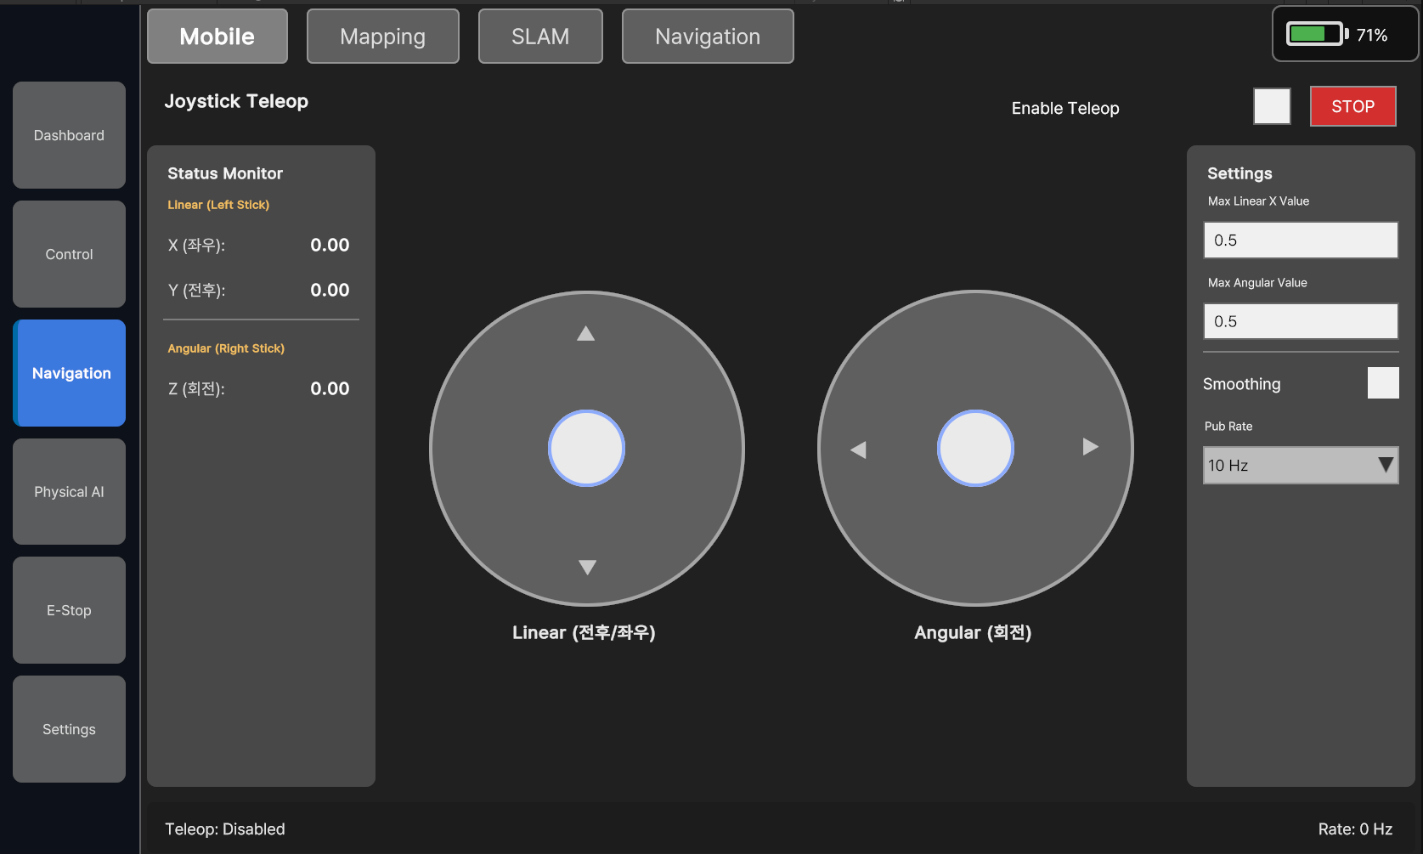The image size is (1423, 854).
Task: Click the 10 Hz dropdown arrow
Action: [1385, 465]
